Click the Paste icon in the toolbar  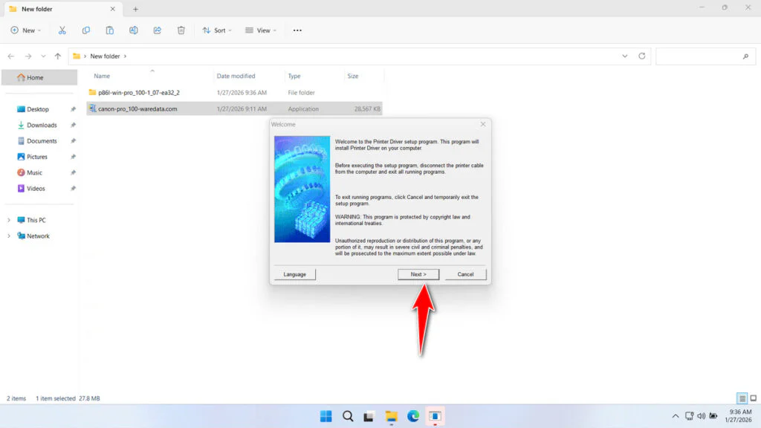click(109, 30)
